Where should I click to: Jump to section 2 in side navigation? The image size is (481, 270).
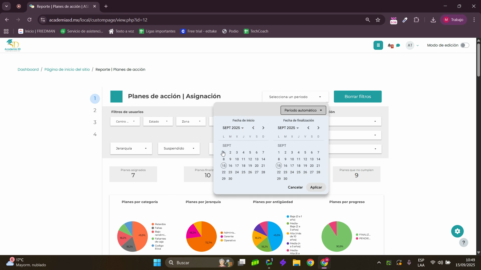[95, 110]
